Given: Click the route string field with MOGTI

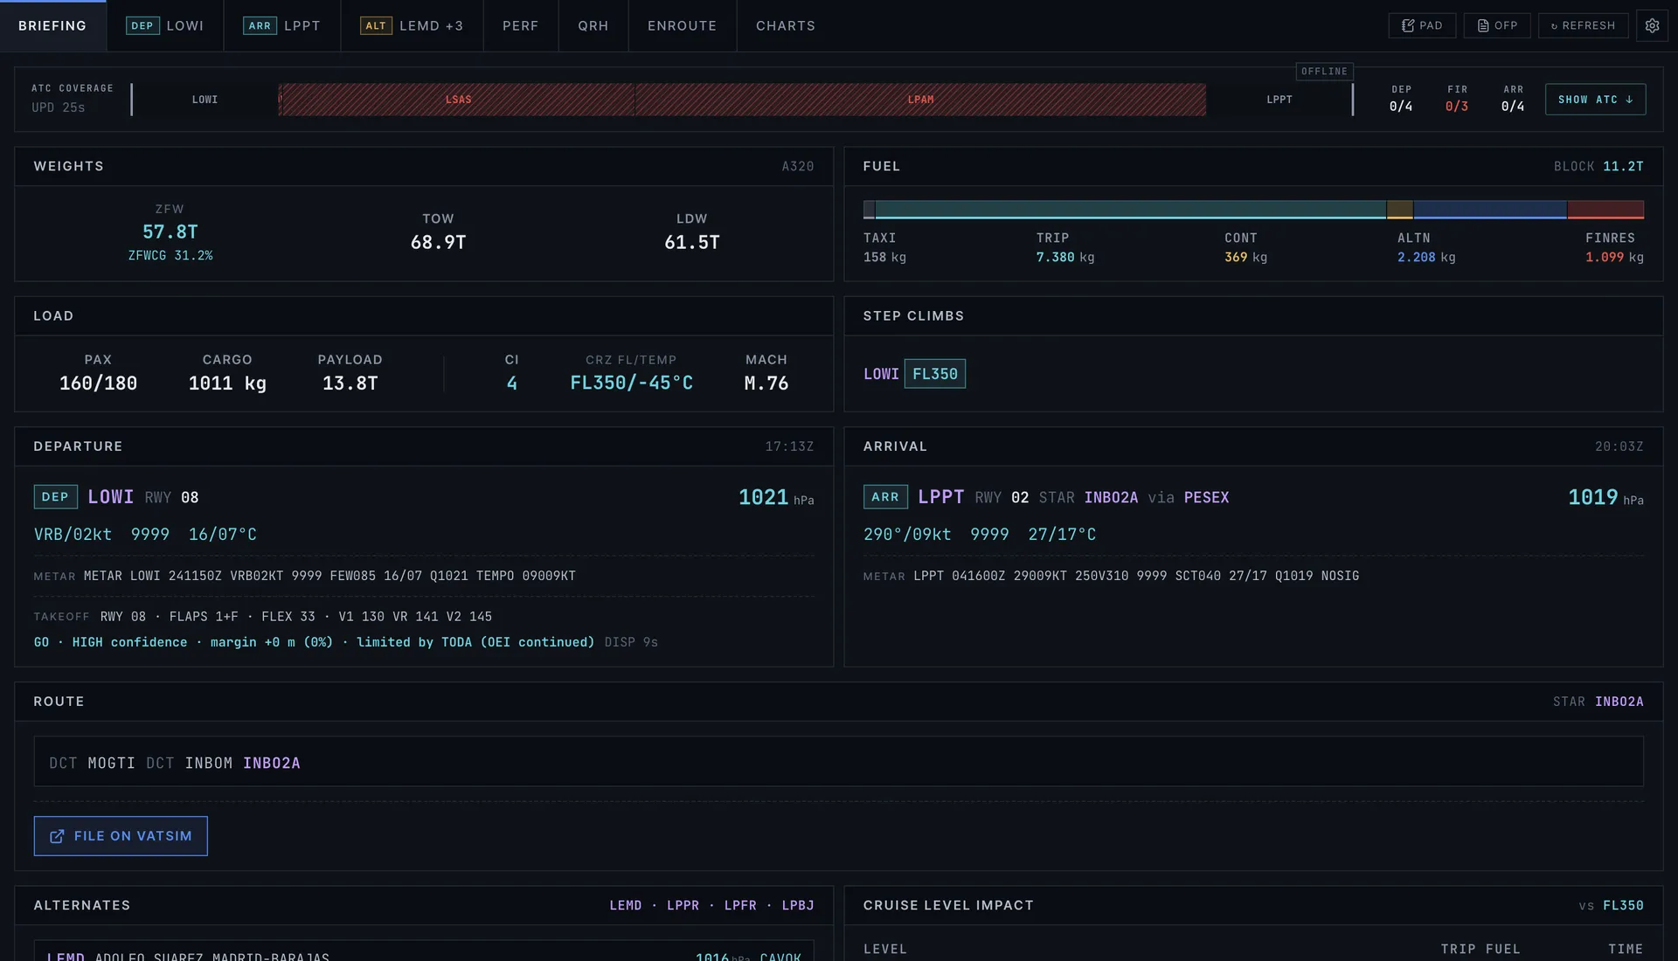Looking at the screenshot, I should pos(838,762).
